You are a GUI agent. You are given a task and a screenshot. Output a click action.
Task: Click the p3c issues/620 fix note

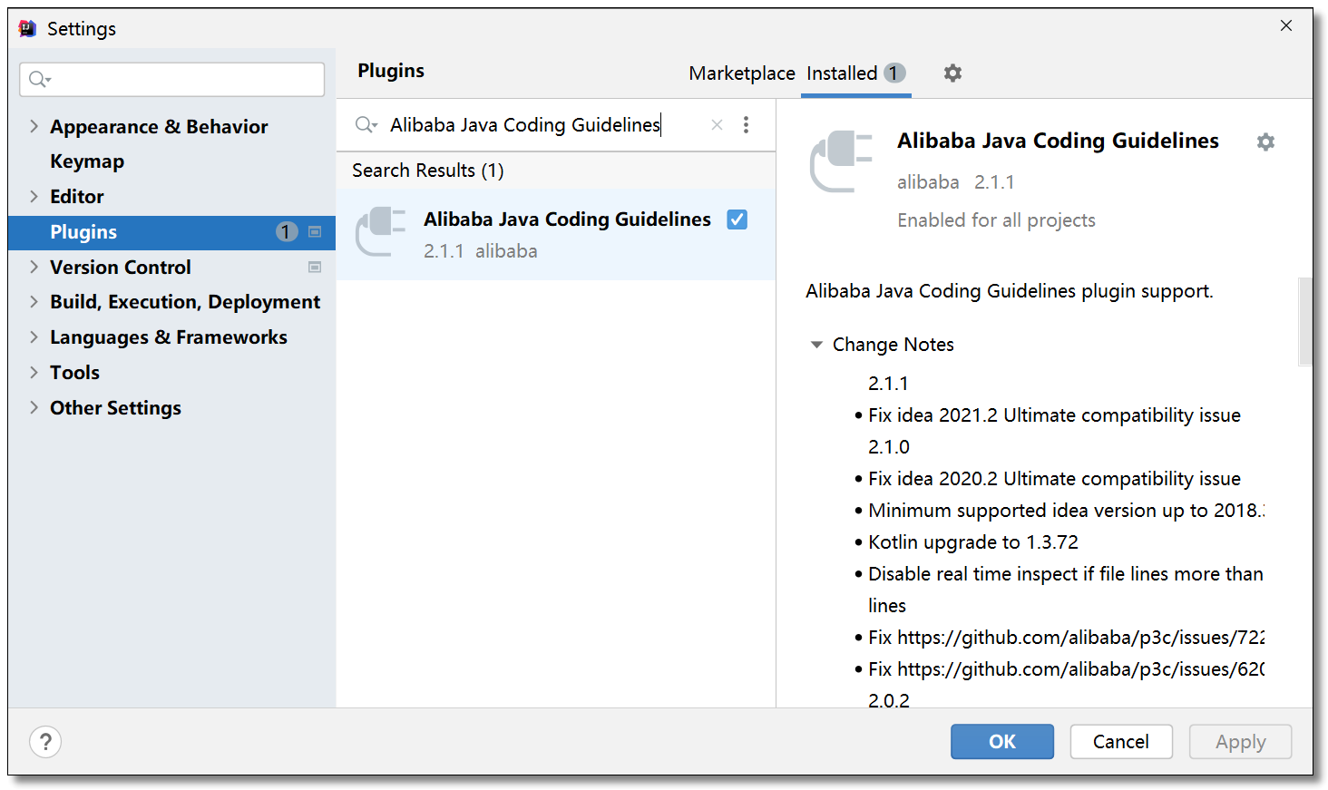coord(1066,669)
